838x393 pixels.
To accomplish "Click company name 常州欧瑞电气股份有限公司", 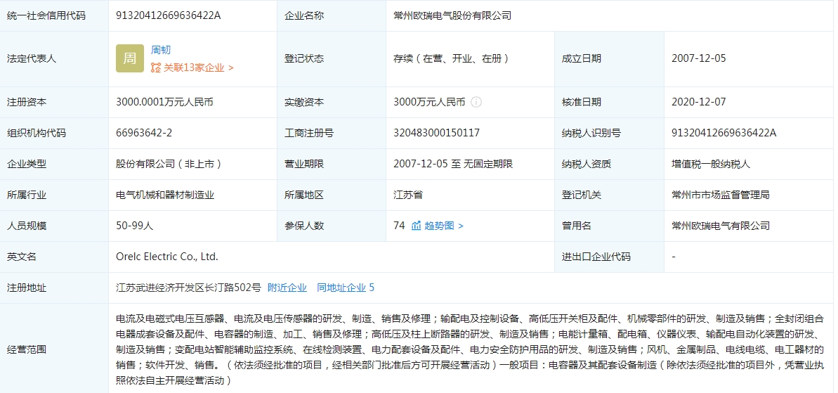I will click(452, 15).
